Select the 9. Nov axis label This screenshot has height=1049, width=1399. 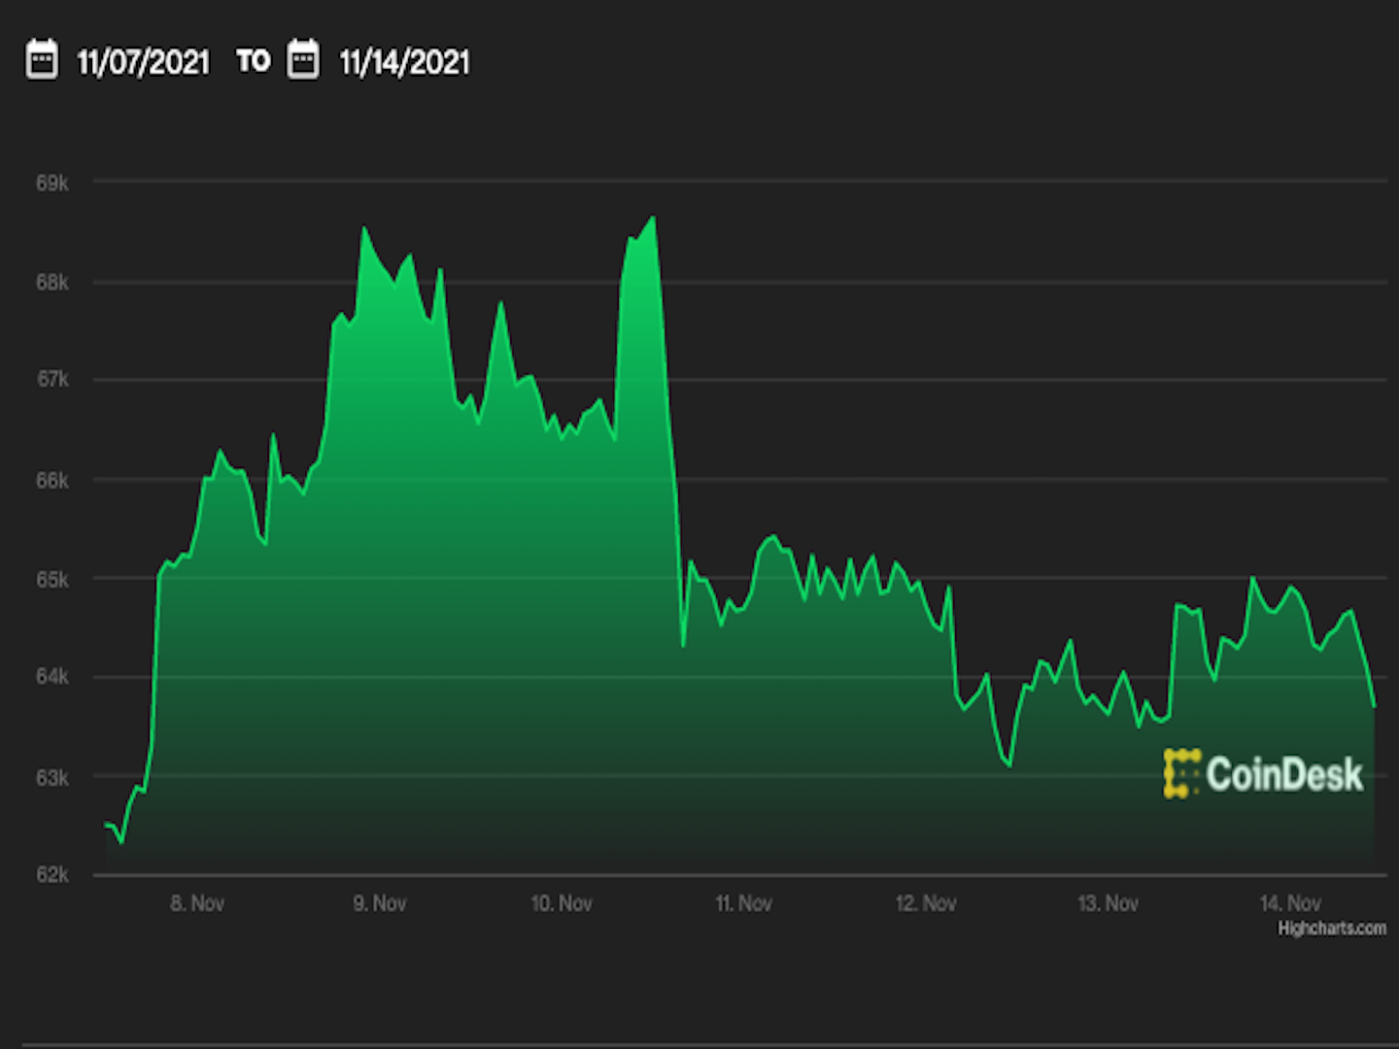click(381, 903)
